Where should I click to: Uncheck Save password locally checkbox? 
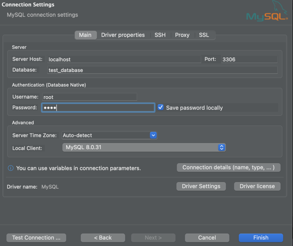point(161,107)
